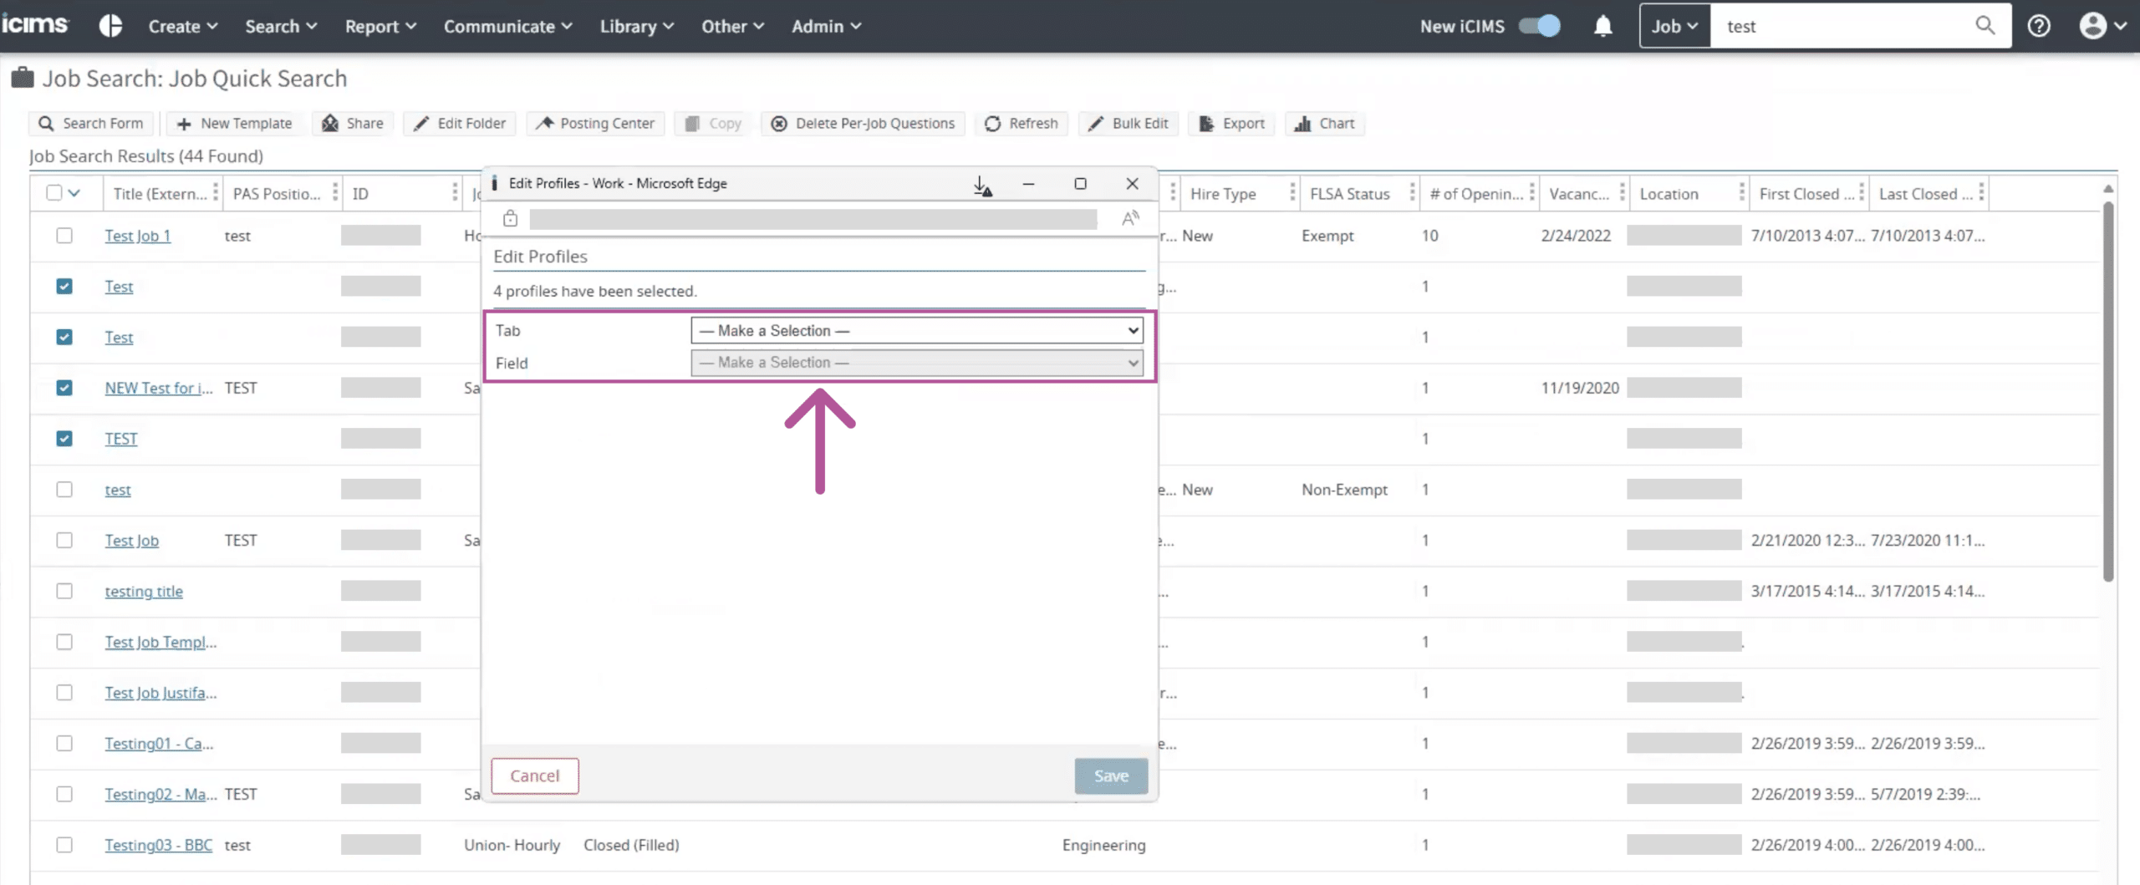Open the Admin menu
This screenshot has height=885, width=2140.
point(826,26)
